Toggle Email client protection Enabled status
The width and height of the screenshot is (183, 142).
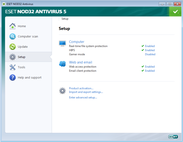tap(150, 71)
